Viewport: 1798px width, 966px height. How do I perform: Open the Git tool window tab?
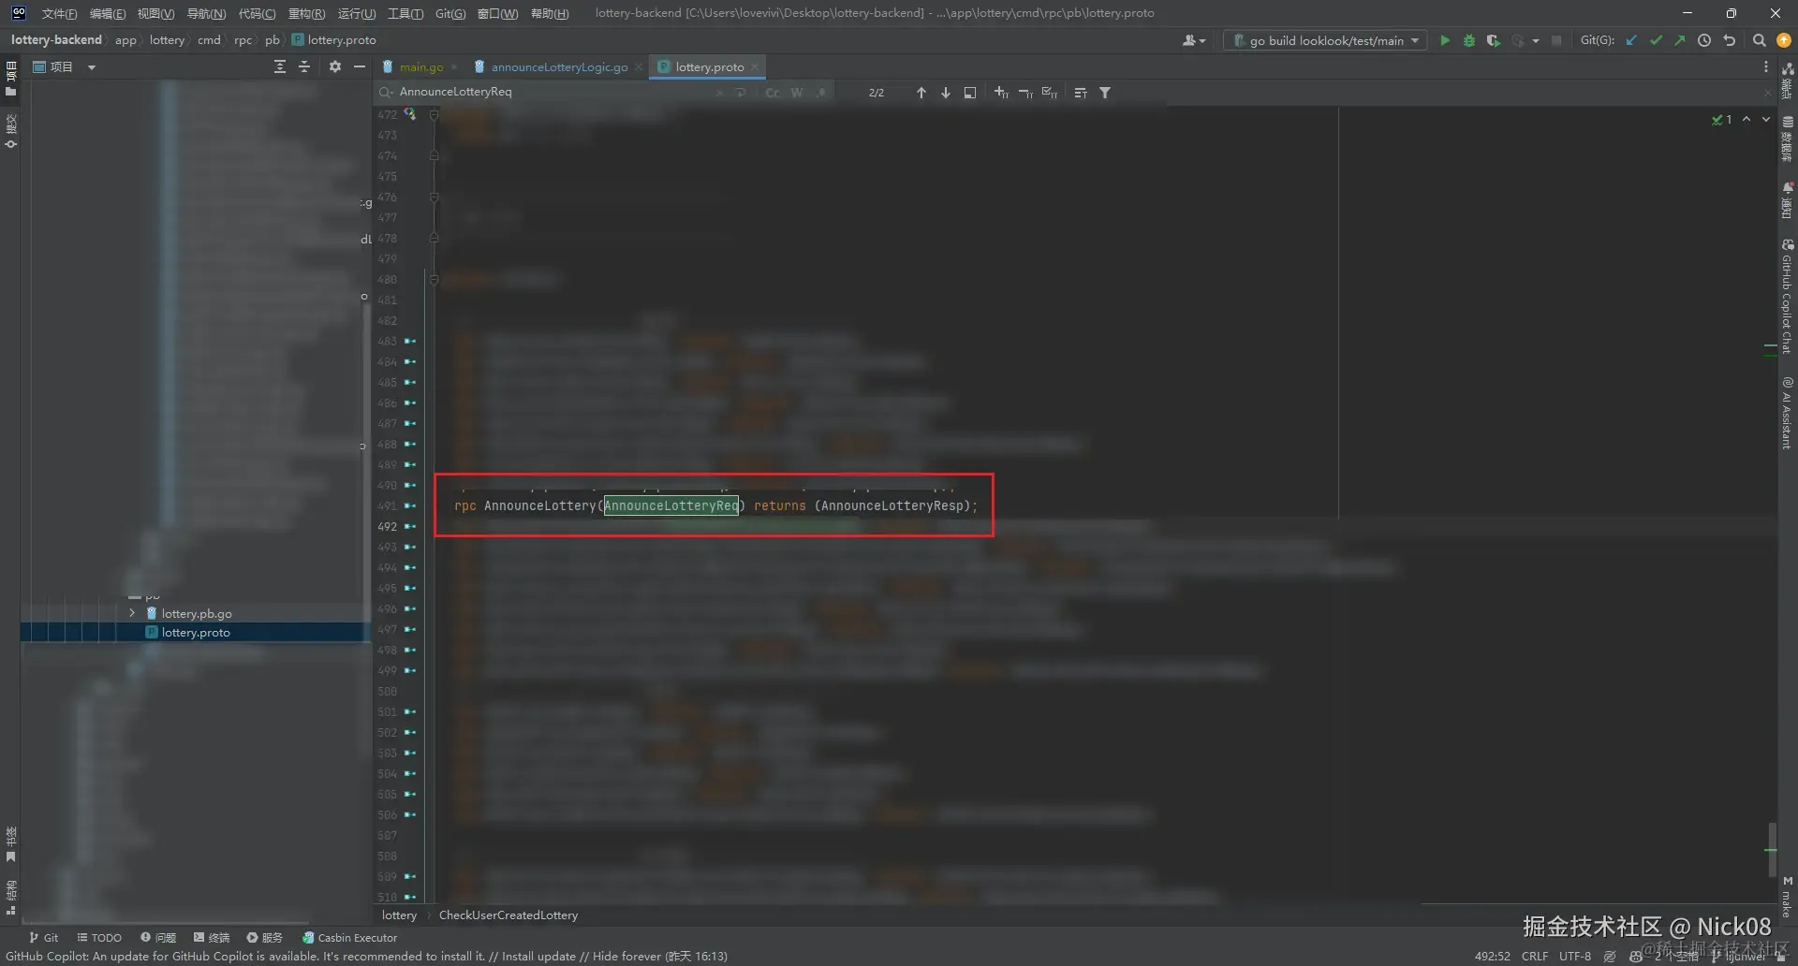43,937
